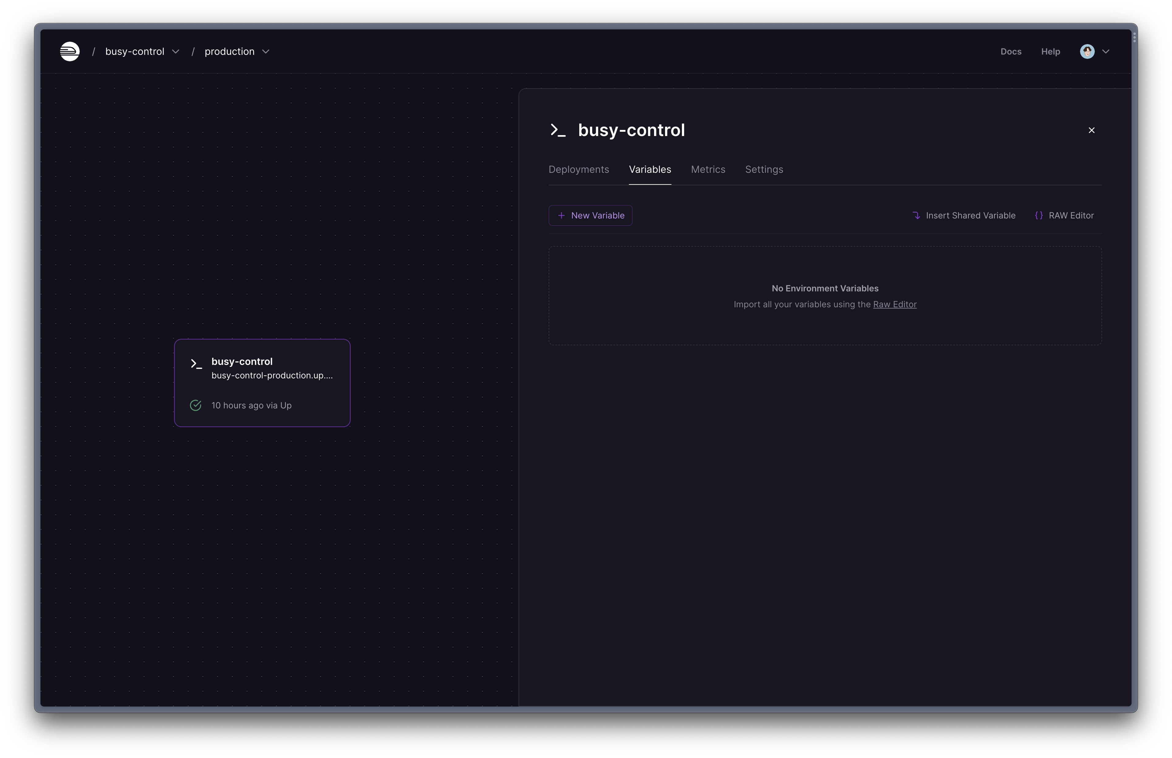Click terminal icon in panel header
1172x758 pixels.
click(558, 131)
